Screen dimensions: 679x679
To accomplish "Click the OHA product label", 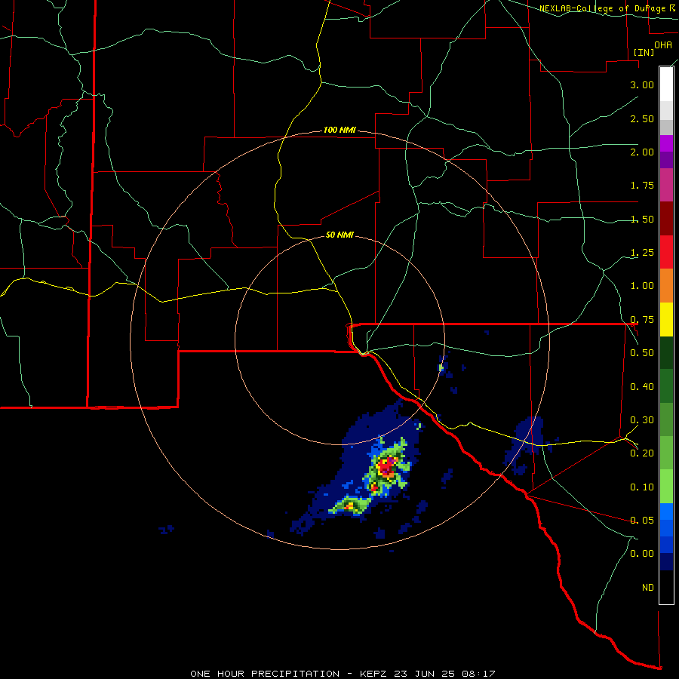I will tap(663, 45).
